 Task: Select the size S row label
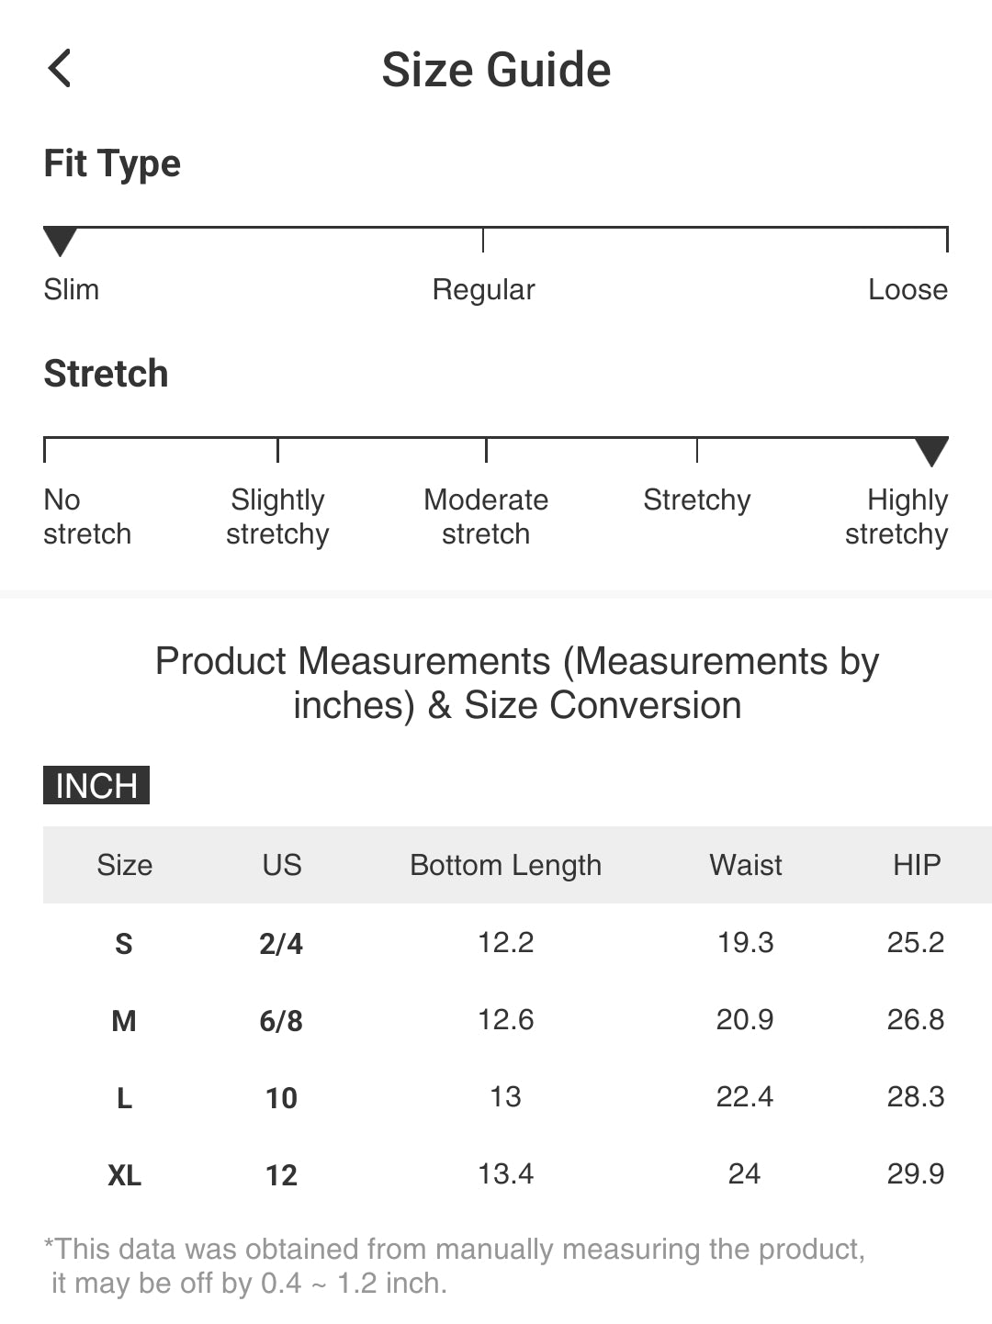[x=124, y=944]
